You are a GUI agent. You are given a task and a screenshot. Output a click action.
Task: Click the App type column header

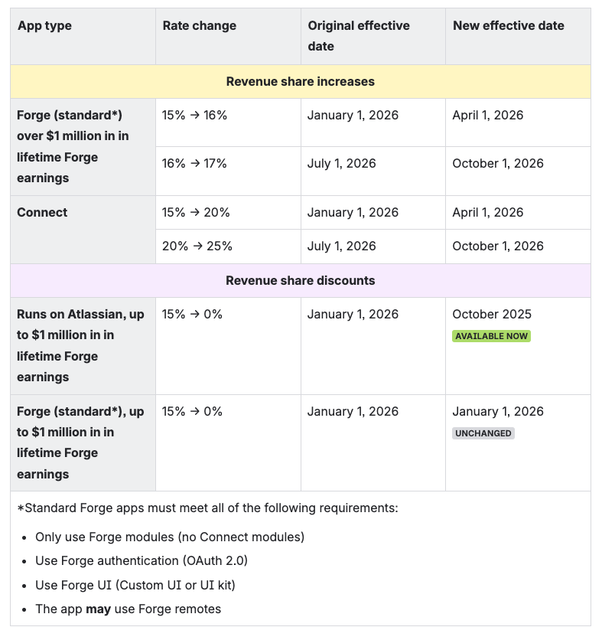point(44,26)
